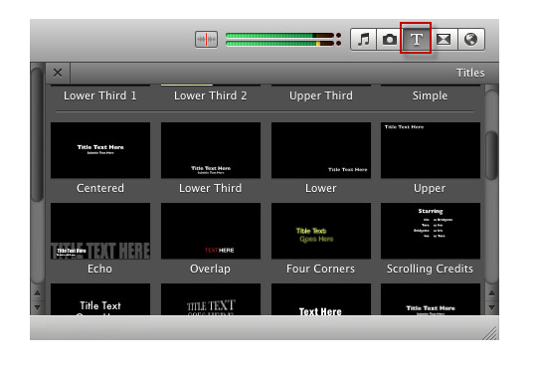Click the right scrollbar thumb in Titles

491,155
